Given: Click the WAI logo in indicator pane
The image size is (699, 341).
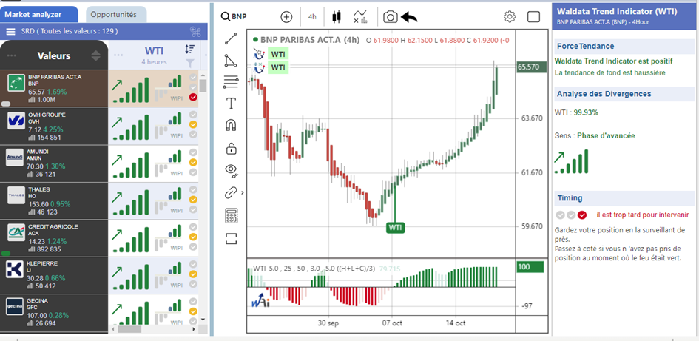Looking at the screenshot, I should pyautogui.click(x=260, y=300).
